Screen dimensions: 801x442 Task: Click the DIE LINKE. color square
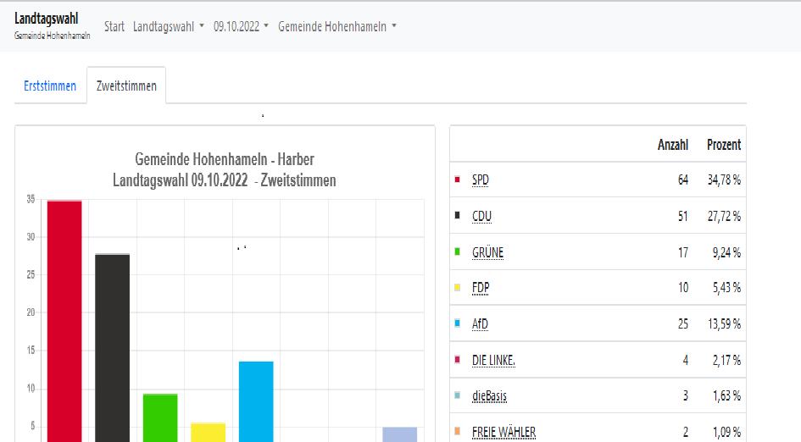point(457,360)
